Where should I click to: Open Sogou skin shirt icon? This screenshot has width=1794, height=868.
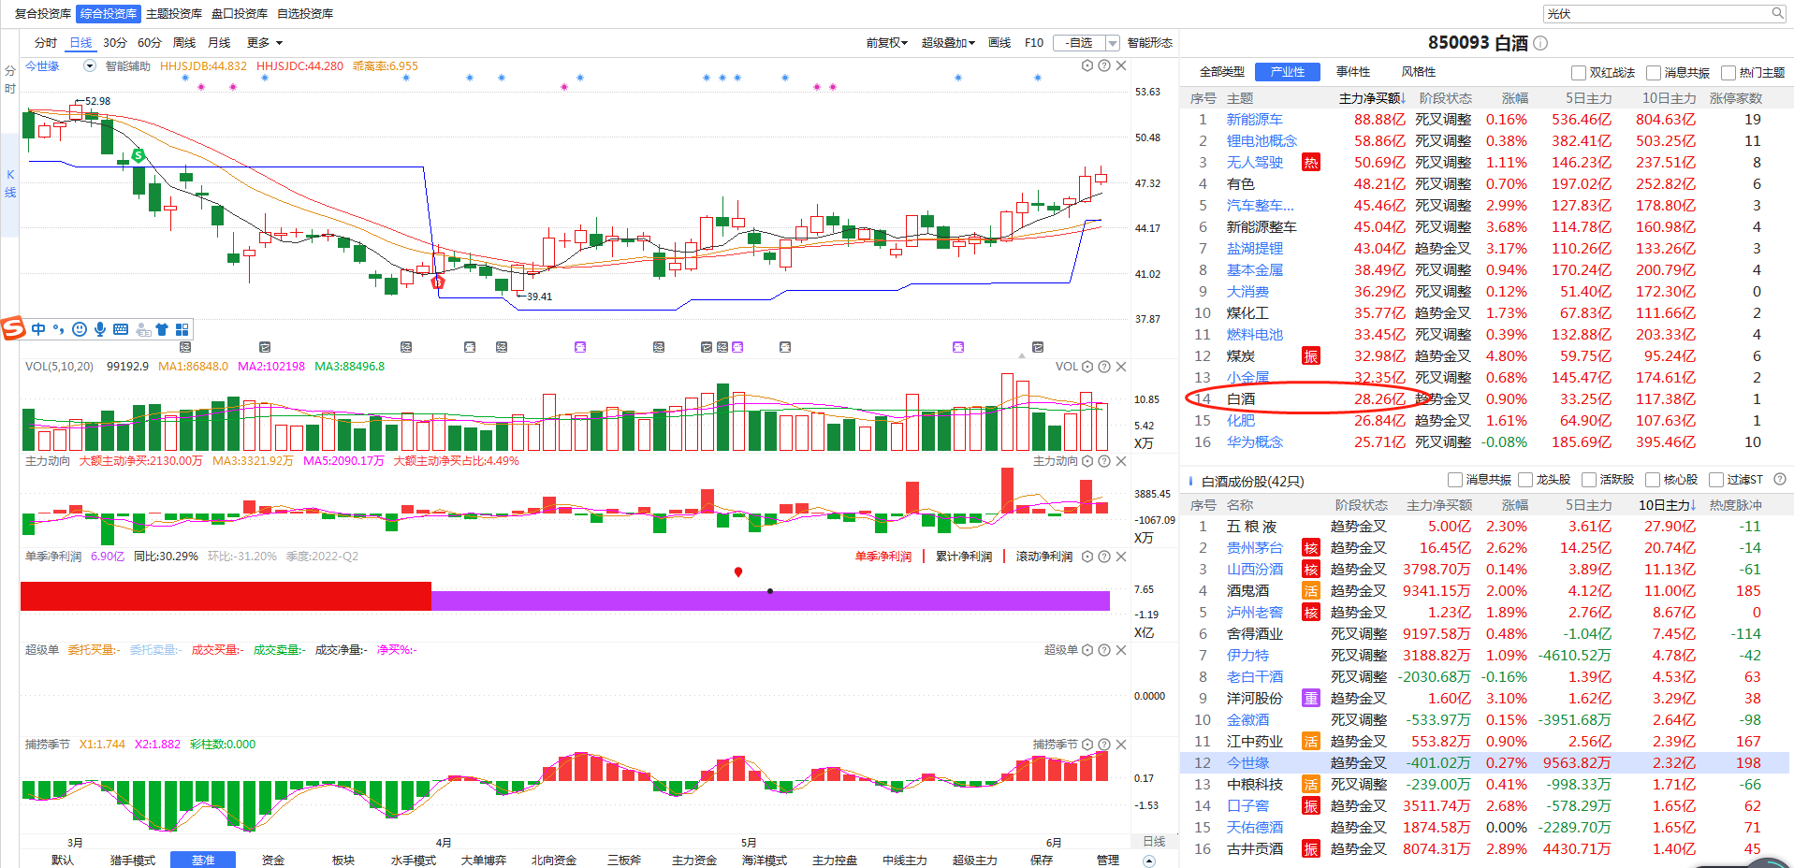tap(162, 329)
